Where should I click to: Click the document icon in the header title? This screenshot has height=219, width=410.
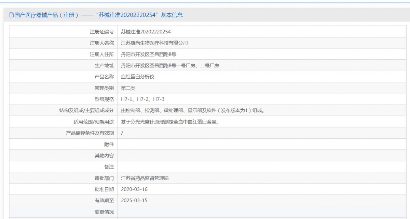pyautogui.click(x=11, y=15)
